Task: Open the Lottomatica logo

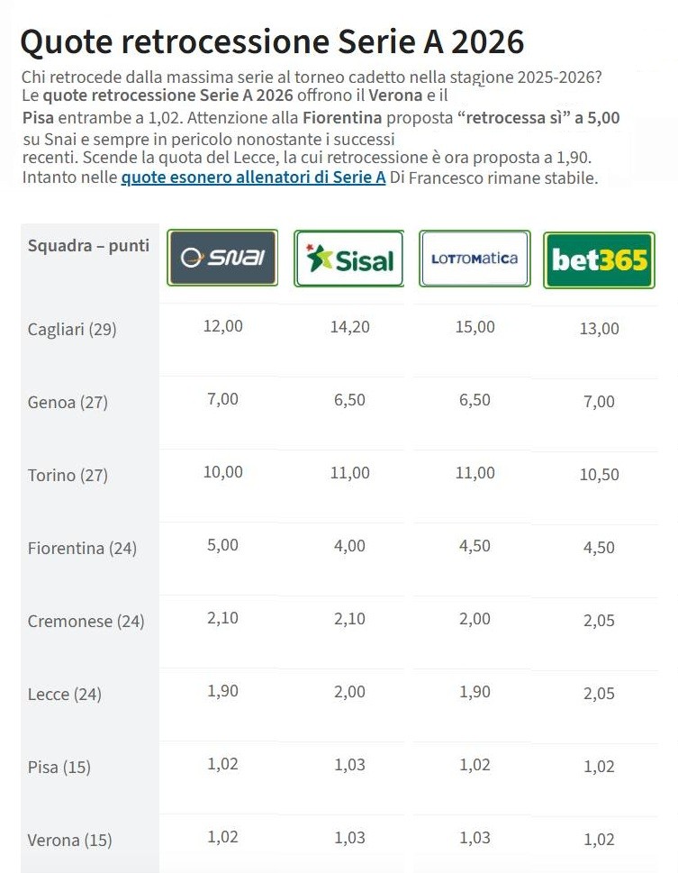Action: click(475, 259)
